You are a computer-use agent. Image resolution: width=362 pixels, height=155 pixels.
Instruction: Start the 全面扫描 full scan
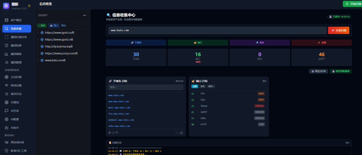pyautogui.click(x=339, y=30)
